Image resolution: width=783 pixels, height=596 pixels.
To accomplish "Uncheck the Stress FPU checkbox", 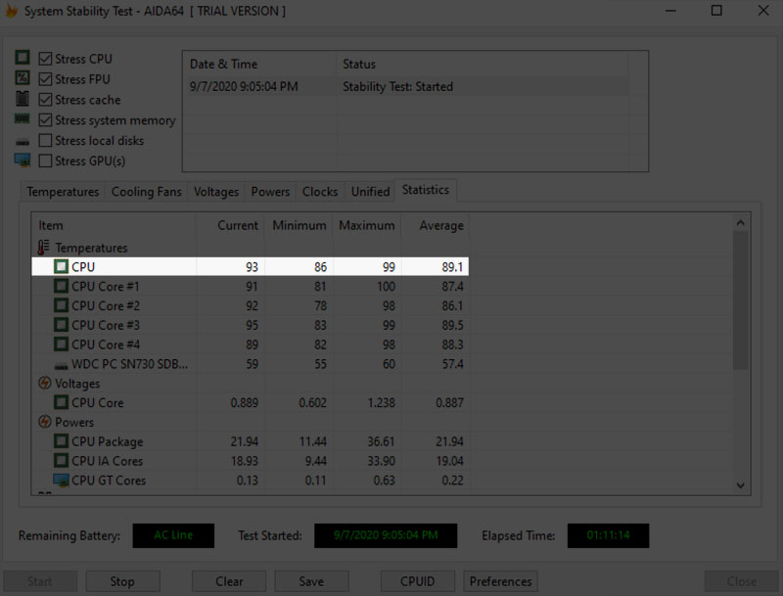I will click(x=45, y=79).
